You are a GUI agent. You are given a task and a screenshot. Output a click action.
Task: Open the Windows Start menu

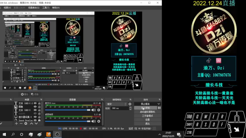point(4,134)
